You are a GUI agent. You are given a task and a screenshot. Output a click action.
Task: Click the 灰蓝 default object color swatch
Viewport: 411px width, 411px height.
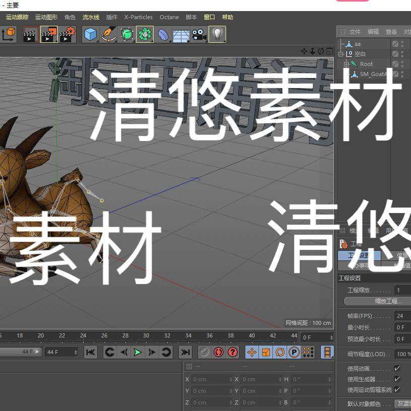coord(402,403)
